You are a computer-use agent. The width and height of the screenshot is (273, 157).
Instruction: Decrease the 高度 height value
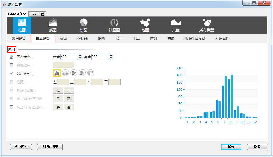[x=111, y=58]
